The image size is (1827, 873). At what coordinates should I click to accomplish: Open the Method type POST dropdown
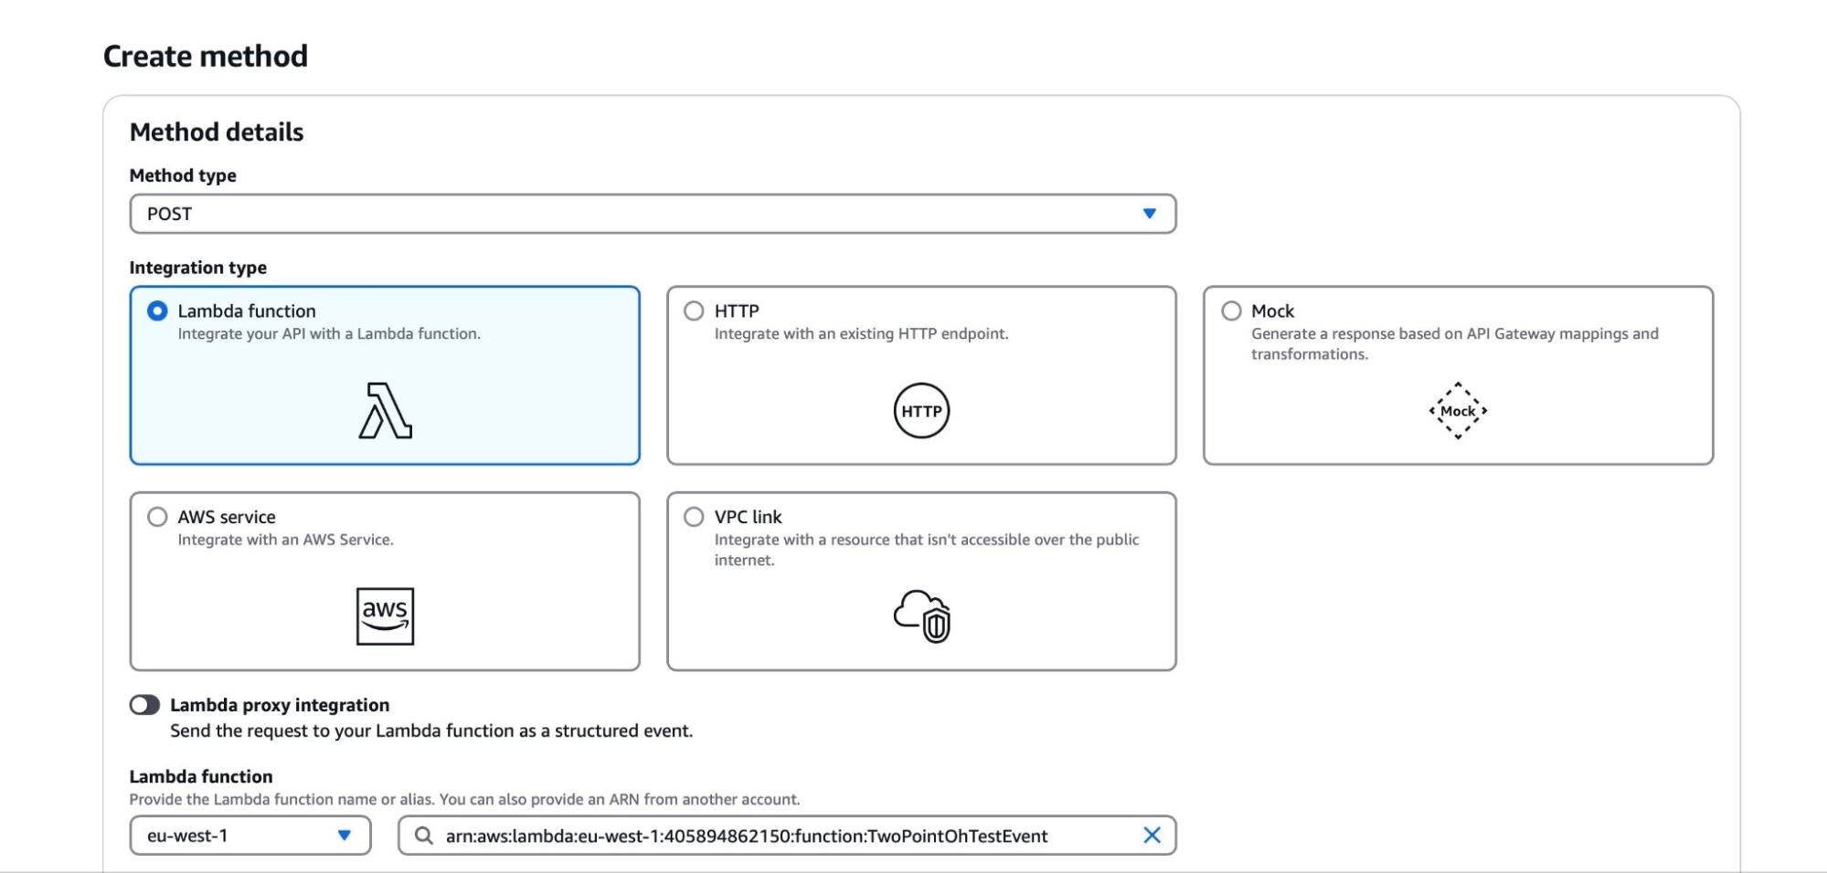(653, 214)
